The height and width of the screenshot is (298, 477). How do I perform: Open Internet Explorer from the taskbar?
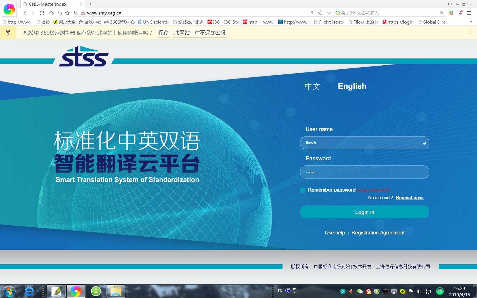pyautogui.click(x=29, y=291)
